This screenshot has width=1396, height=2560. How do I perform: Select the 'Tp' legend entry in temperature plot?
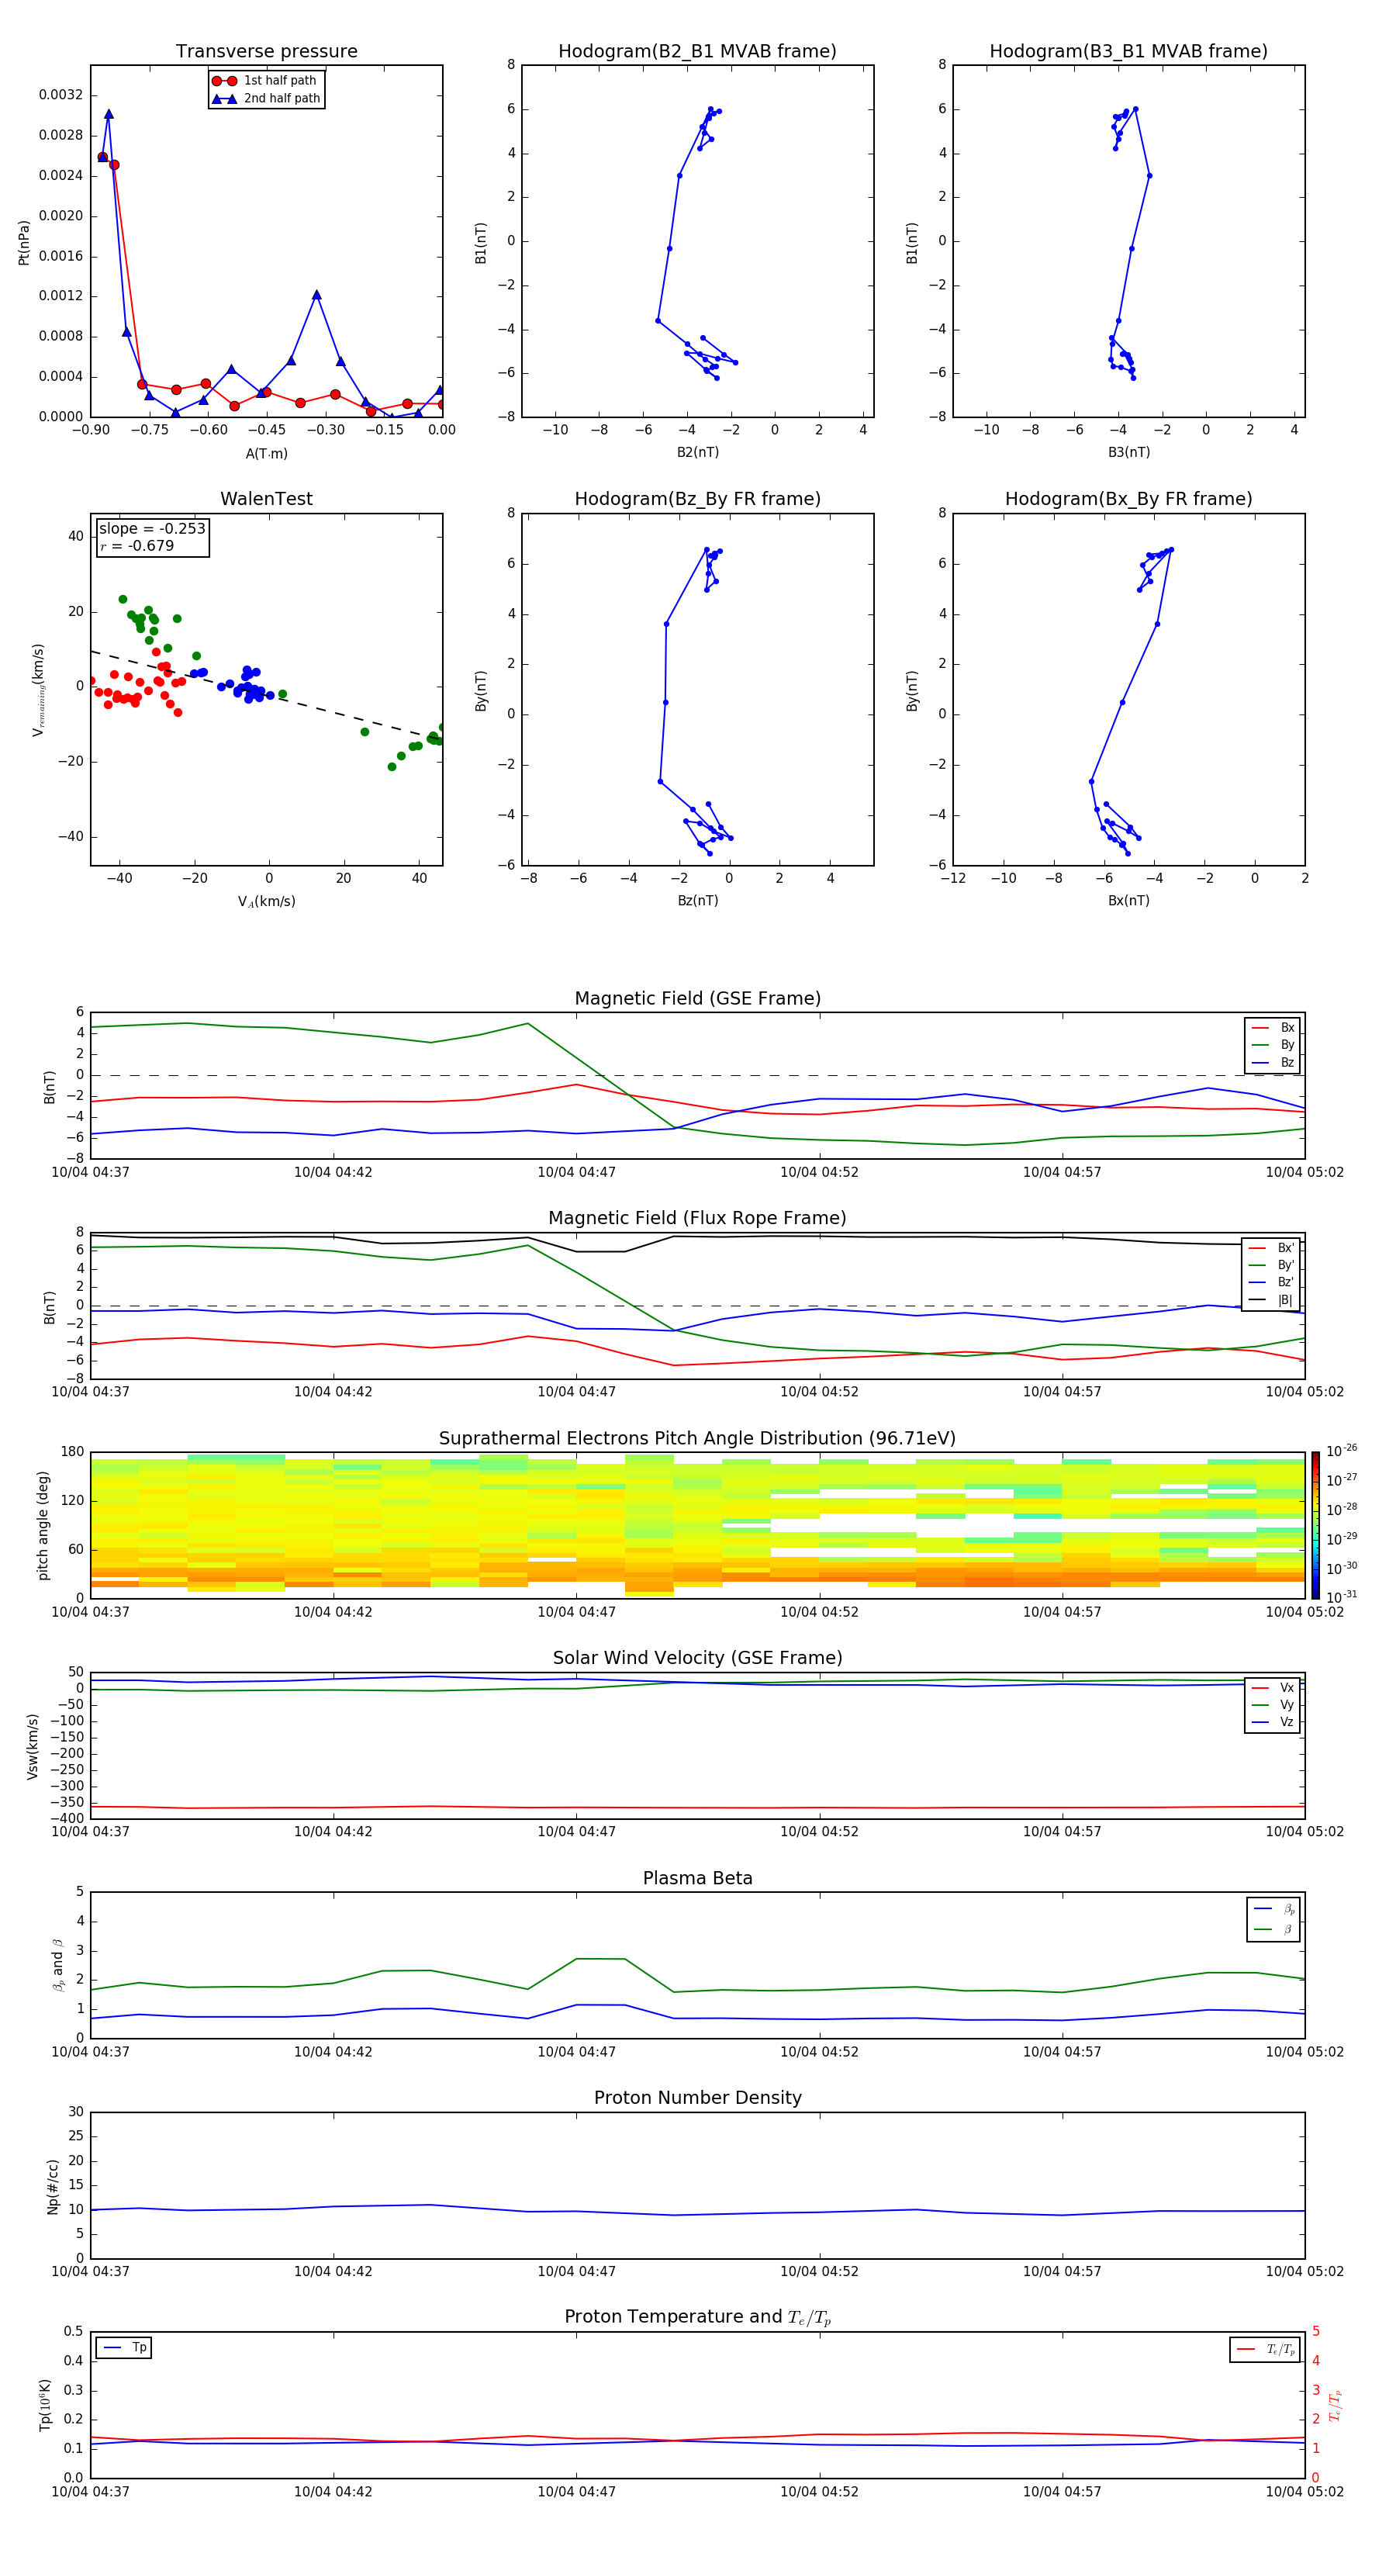point(124,2348)
